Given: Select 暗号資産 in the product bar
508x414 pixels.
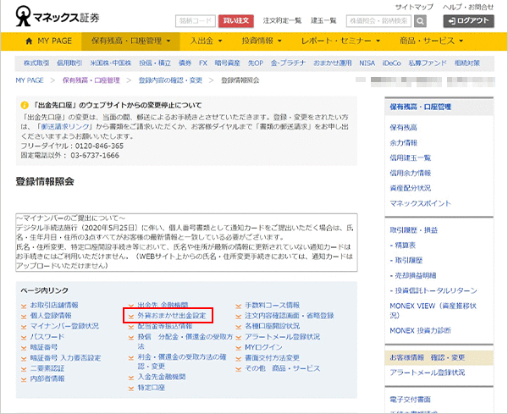Looking at the screenshot, I should (227, 63).
